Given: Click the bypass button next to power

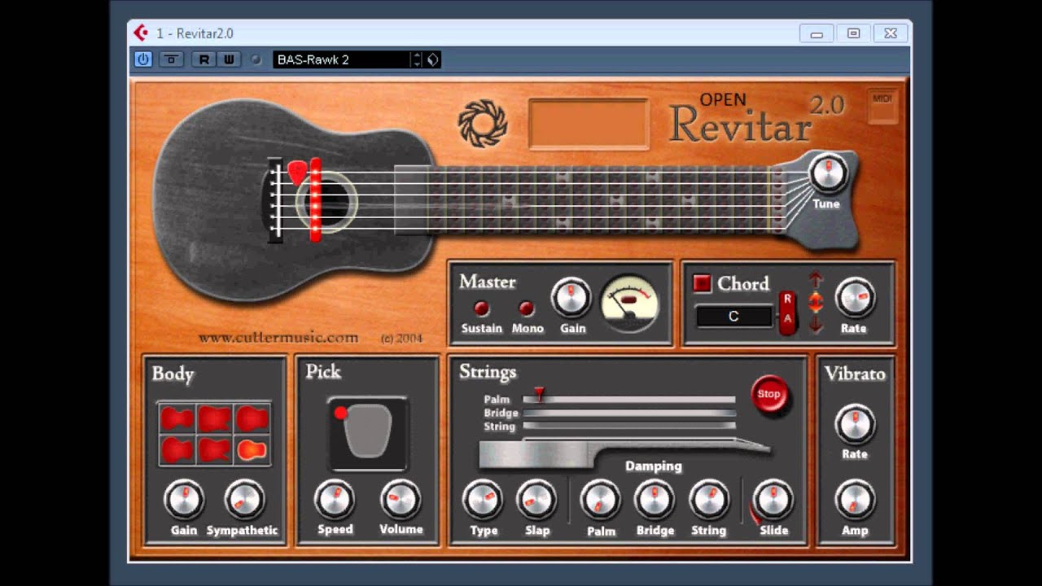Looking at the screenshot, I should tap(170, 59).
